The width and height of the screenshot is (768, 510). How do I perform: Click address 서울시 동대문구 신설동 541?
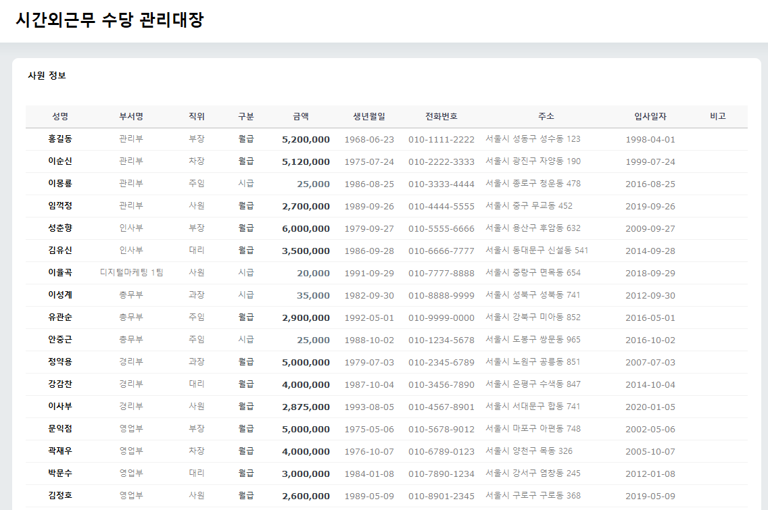[x=537, y=250]
